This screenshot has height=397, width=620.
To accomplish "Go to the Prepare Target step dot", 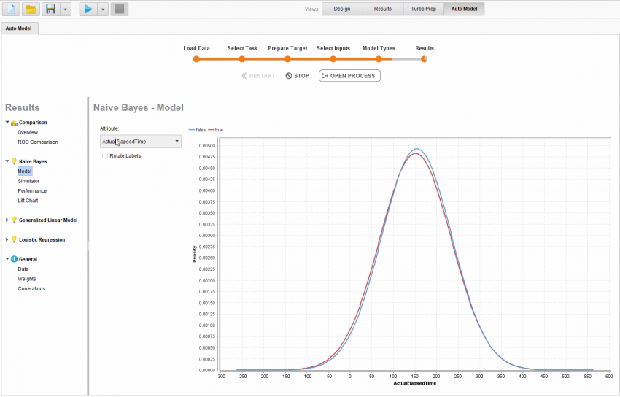I will [287, 59].
